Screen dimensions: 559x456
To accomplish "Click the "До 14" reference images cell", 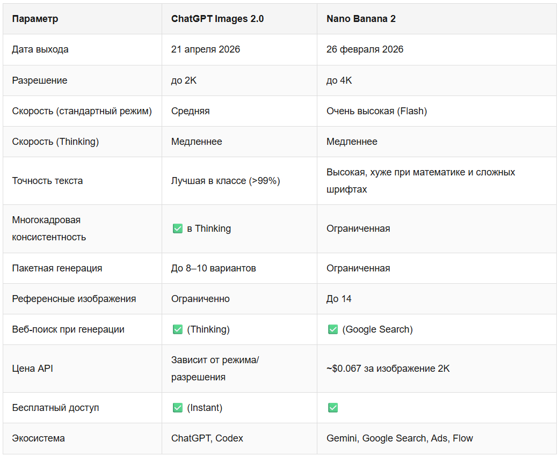I will [339, 299].
